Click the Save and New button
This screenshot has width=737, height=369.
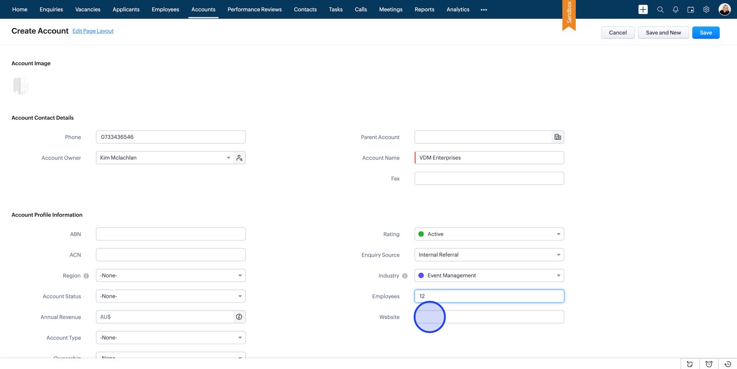point(663,33)
